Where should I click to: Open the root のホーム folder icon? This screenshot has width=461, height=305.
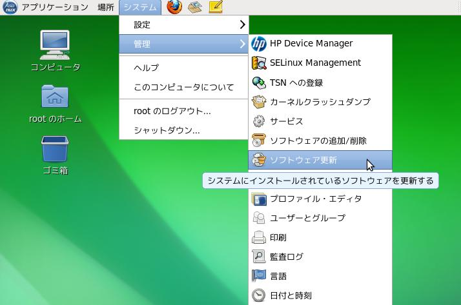pyautogui.click(x=55, y=97)
